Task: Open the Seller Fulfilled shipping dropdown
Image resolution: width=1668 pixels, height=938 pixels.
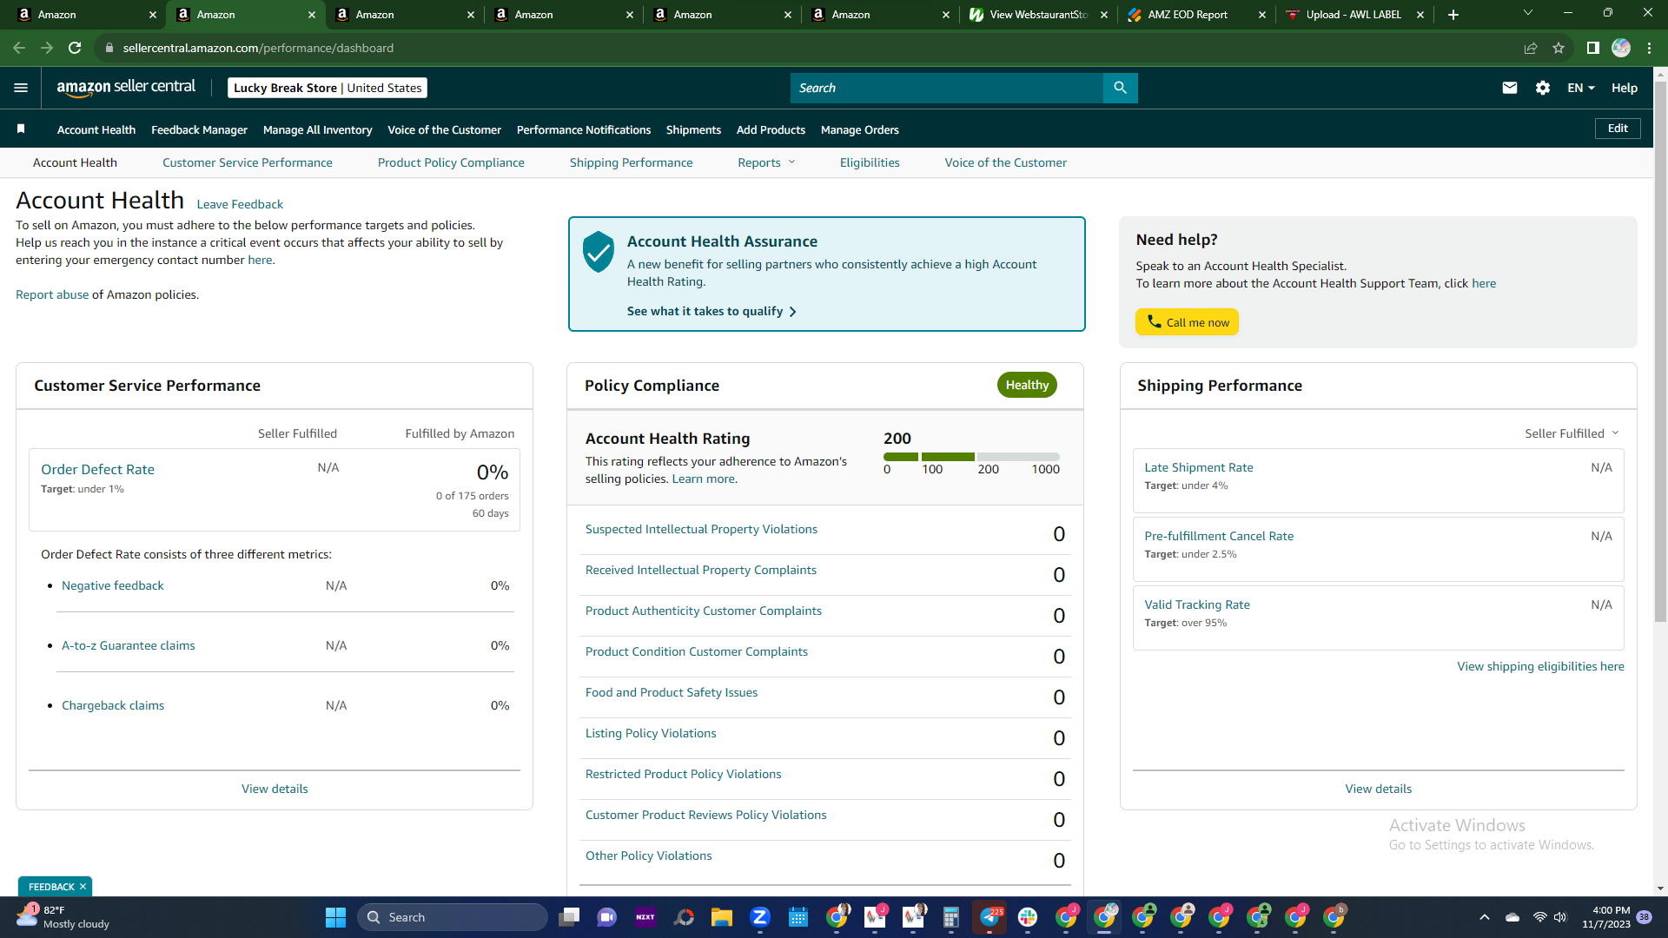Action: (x=1572, y=433)
